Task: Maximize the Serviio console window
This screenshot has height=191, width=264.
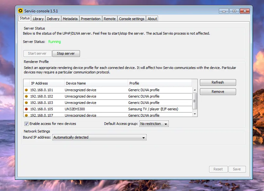Action: click(x=234, y=11)
